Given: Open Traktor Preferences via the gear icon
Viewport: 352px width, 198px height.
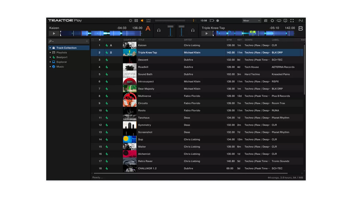Looking at the screenshot, I should [x=272, y=20].
